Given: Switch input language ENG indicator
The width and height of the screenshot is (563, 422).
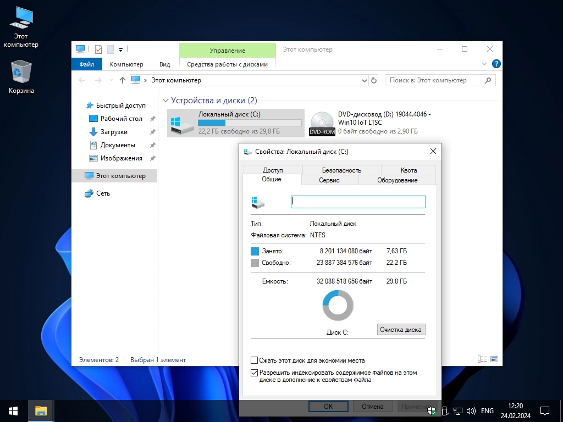Looking at the screenshot, I should [x=487, y=411].
